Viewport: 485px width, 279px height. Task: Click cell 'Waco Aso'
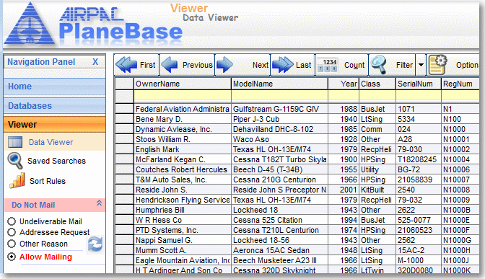coord(279,139)
